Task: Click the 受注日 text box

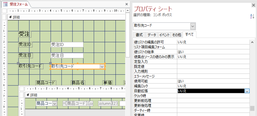Action: [67, 55]
